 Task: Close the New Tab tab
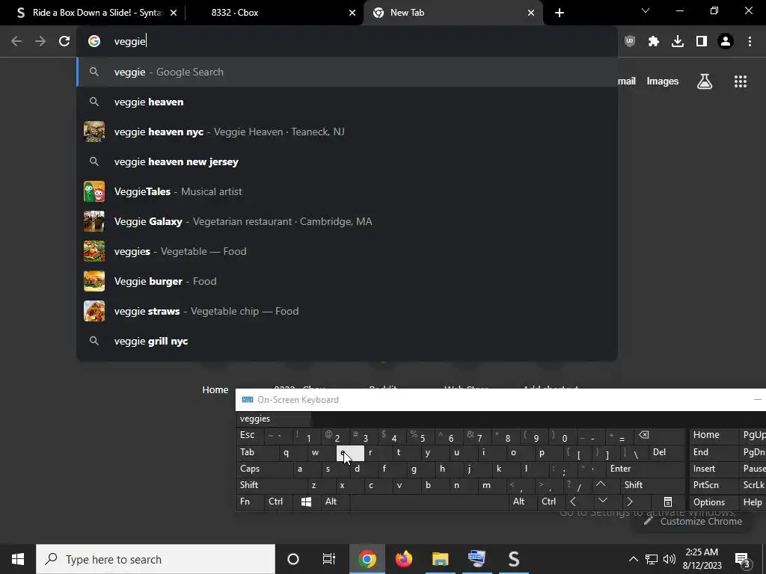531,13
